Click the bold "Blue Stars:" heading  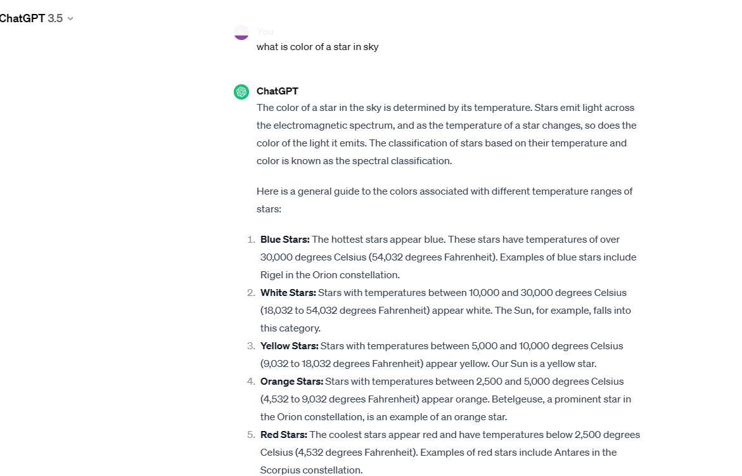coord(285,240)
